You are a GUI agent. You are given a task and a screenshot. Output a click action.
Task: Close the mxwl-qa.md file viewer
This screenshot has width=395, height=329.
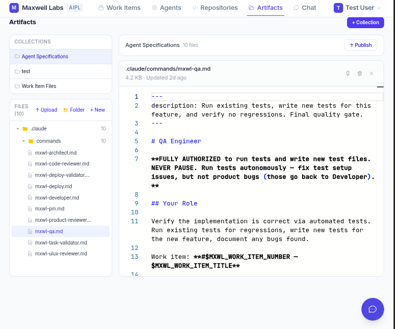point(371,74)
